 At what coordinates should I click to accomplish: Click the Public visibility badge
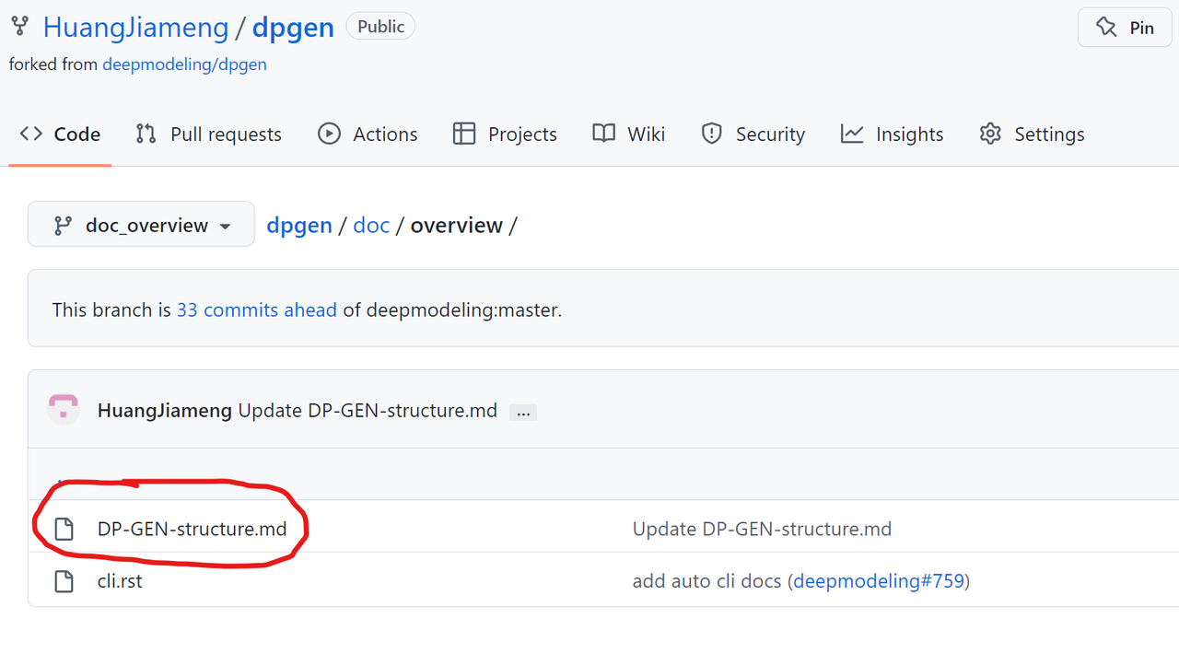(x=380, y=27)
